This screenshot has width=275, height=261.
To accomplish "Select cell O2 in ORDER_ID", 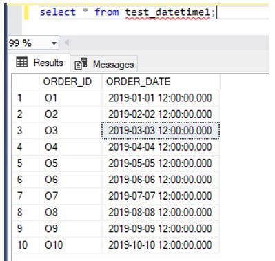I will [70, 114].
